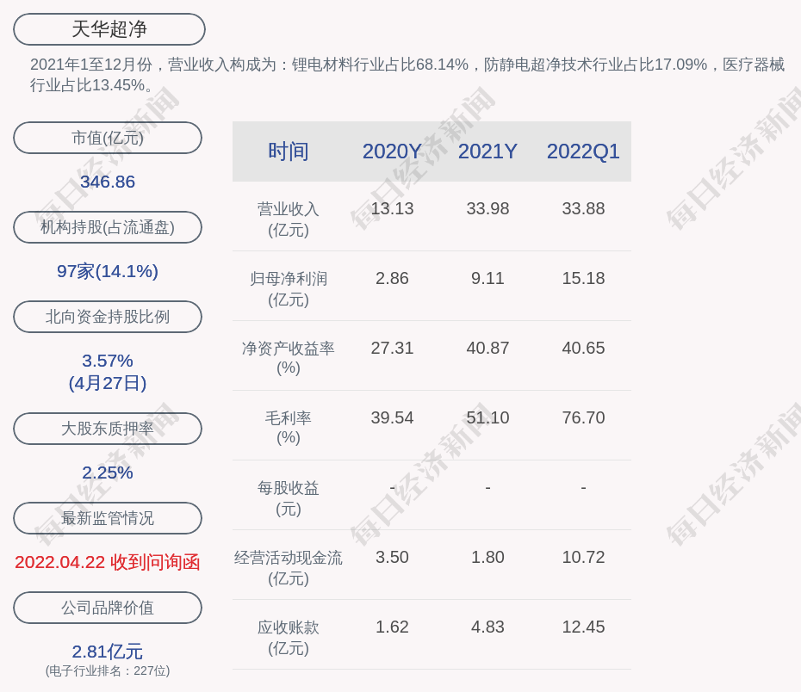Click the 电子行业排名：227位 ranking text

click(x=108, y=670)
